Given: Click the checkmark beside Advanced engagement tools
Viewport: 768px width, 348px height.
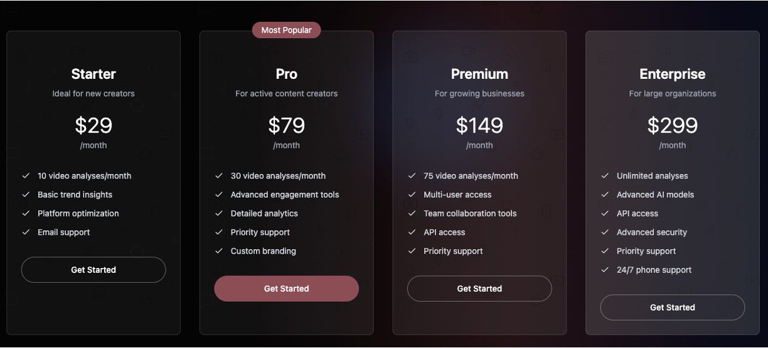Looking at the screenshot, I should [219, 195].
